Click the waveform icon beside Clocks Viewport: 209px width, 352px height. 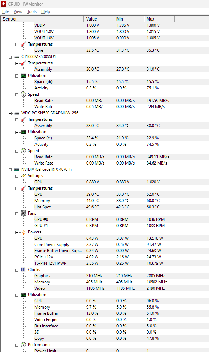(23, 270)
